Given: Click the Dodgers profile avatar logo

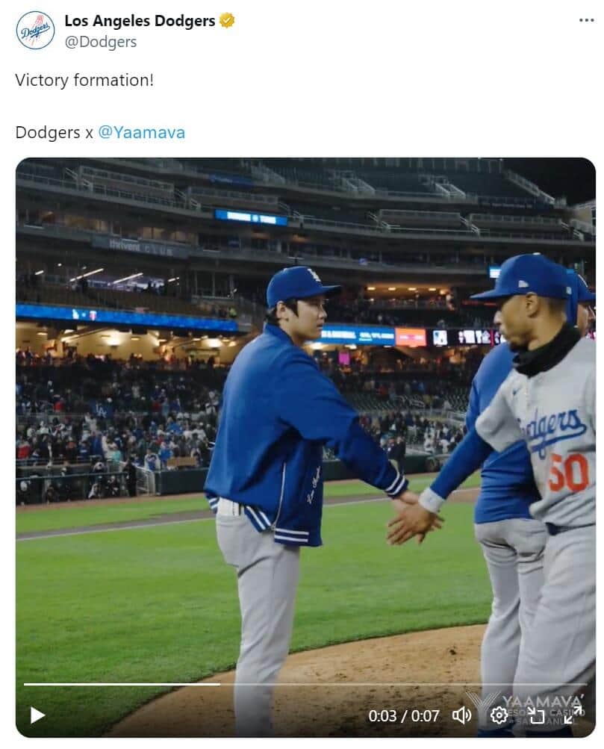Looking at the screenshot, I should pos(35,31).
